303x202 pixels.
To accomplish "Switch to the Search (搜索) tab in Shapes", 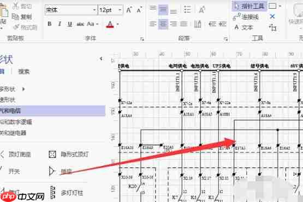I will pos(24,72).
